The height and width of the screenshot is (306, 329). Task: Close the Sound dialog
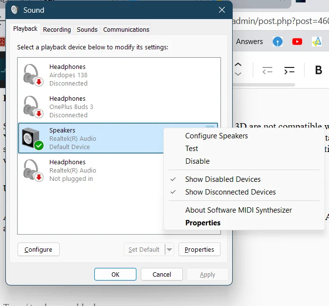pos(222,10)
